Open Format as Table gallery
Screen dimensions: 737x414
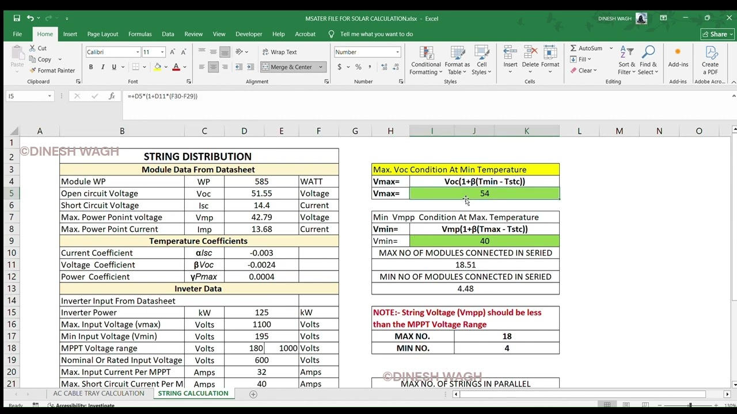tap(457, 60)
